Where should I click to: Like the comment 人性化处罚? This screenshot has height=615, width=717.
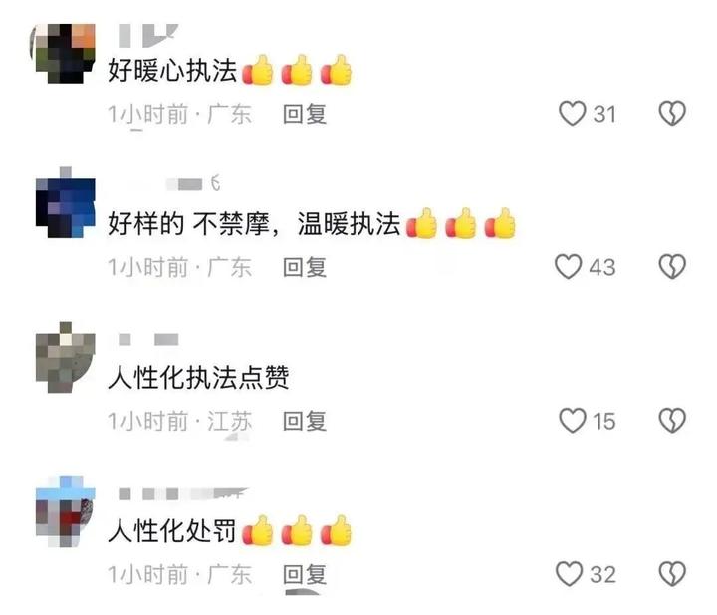570,574
